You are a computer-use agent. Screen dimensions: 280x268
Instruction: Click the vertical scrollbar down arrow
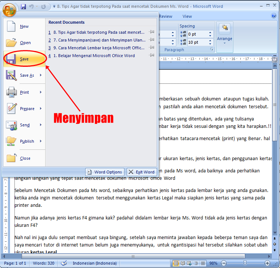(275, 232)
